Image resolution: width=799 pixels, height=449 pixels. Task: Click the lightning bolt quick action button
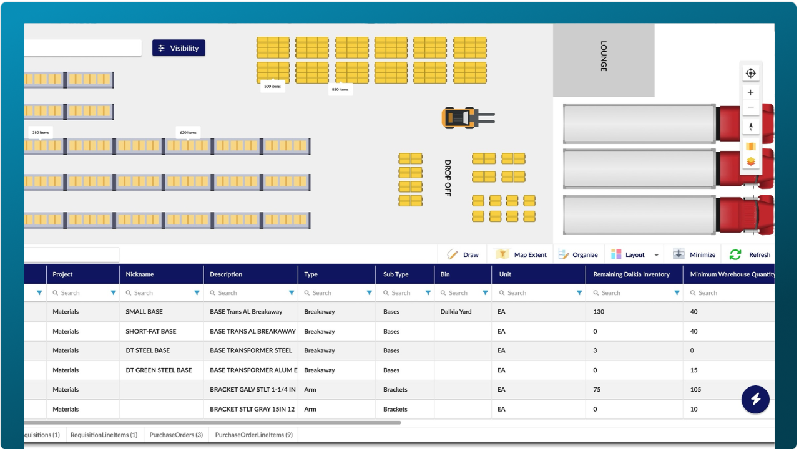(755, 399)
